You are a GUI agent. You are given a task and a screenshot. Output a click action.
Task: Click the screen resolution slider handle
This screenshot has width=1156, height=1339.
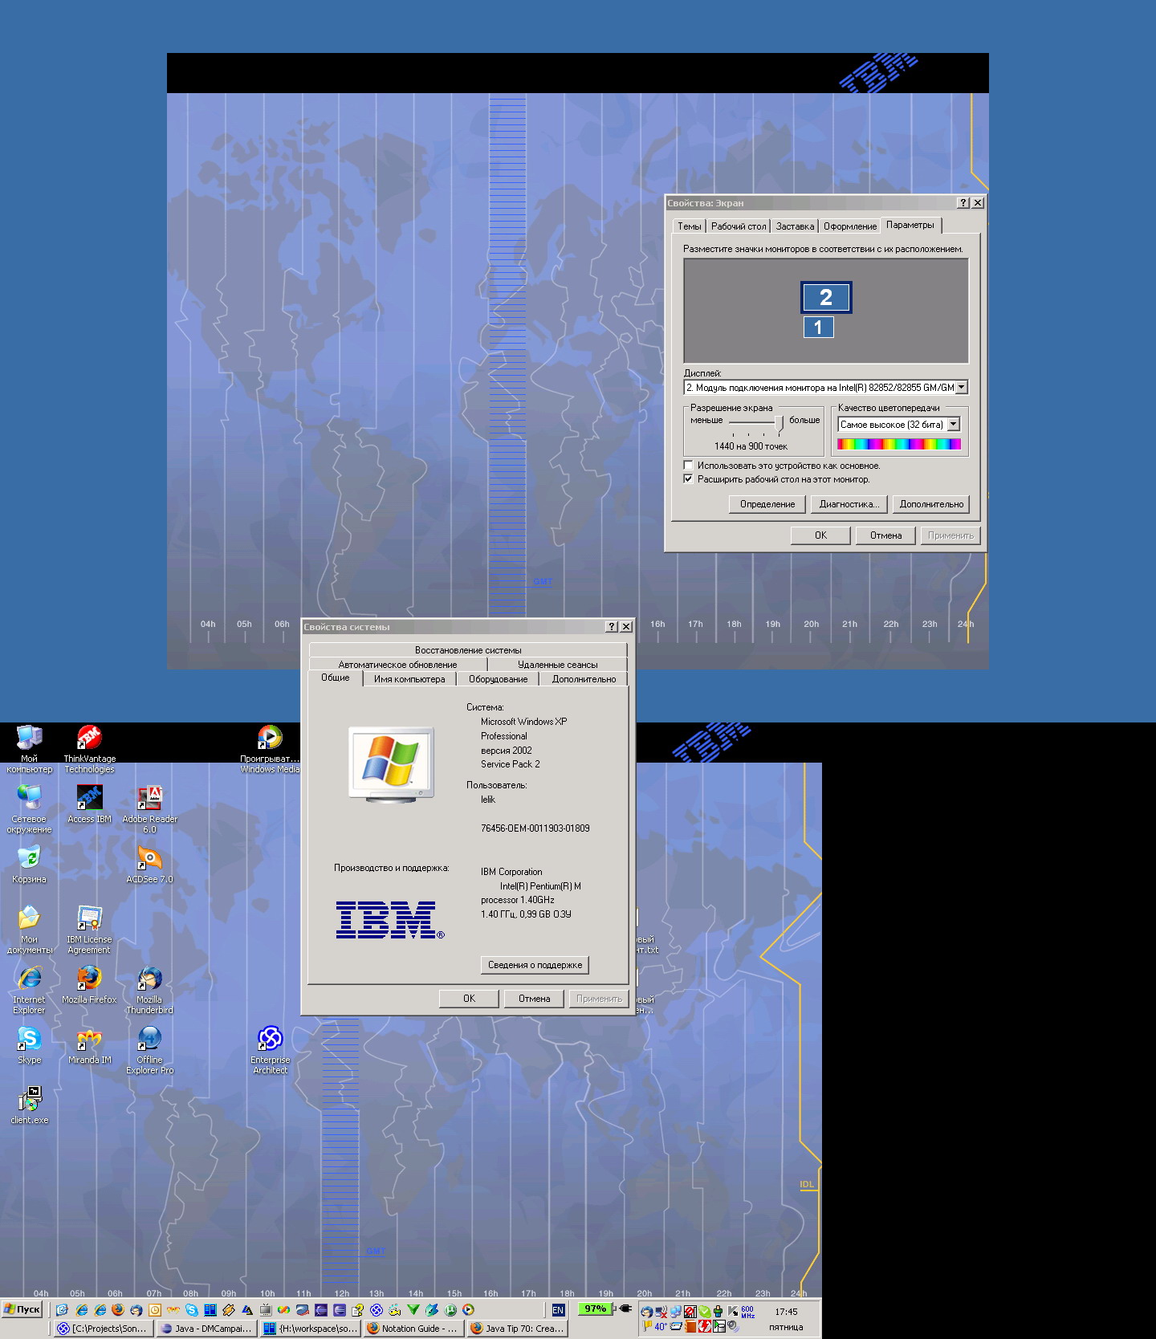[x=779, y=422]
